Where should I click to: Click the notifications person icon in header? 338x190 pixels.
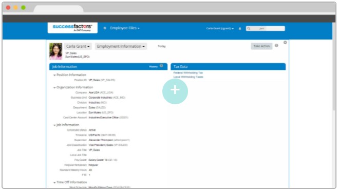[x=240, y=28]
